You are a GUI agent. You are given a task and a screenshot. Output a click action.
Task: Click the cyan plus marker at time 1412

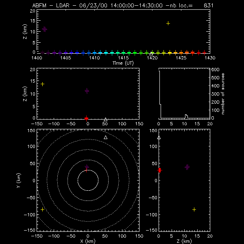tap(106, 53)
